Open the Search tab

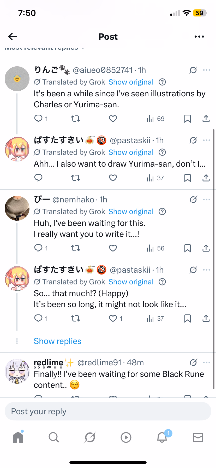tap(54, 437)
